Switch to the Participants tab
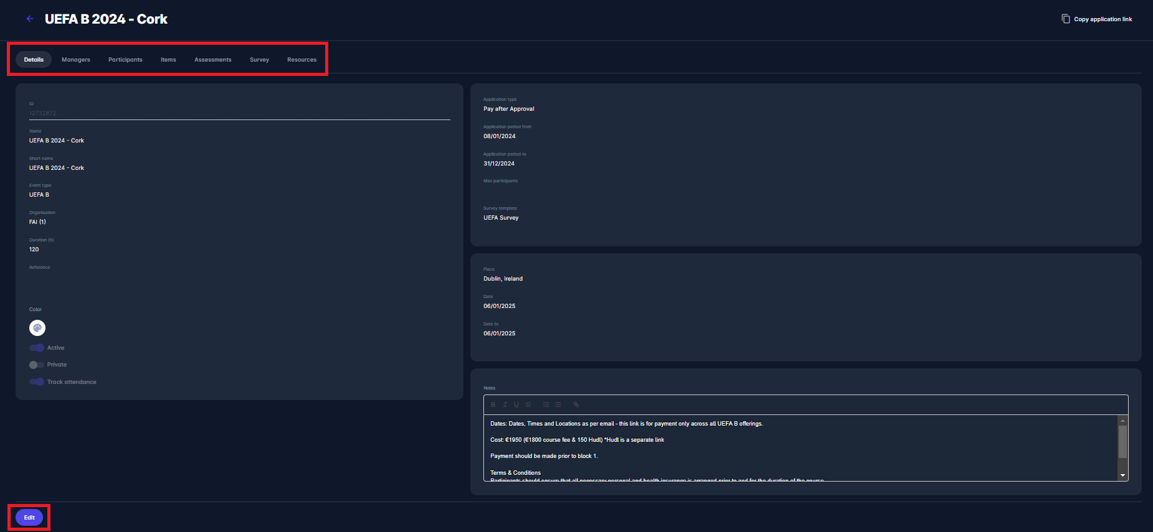Viewport: 1153px width, 532px height. (x=125, y=60)
